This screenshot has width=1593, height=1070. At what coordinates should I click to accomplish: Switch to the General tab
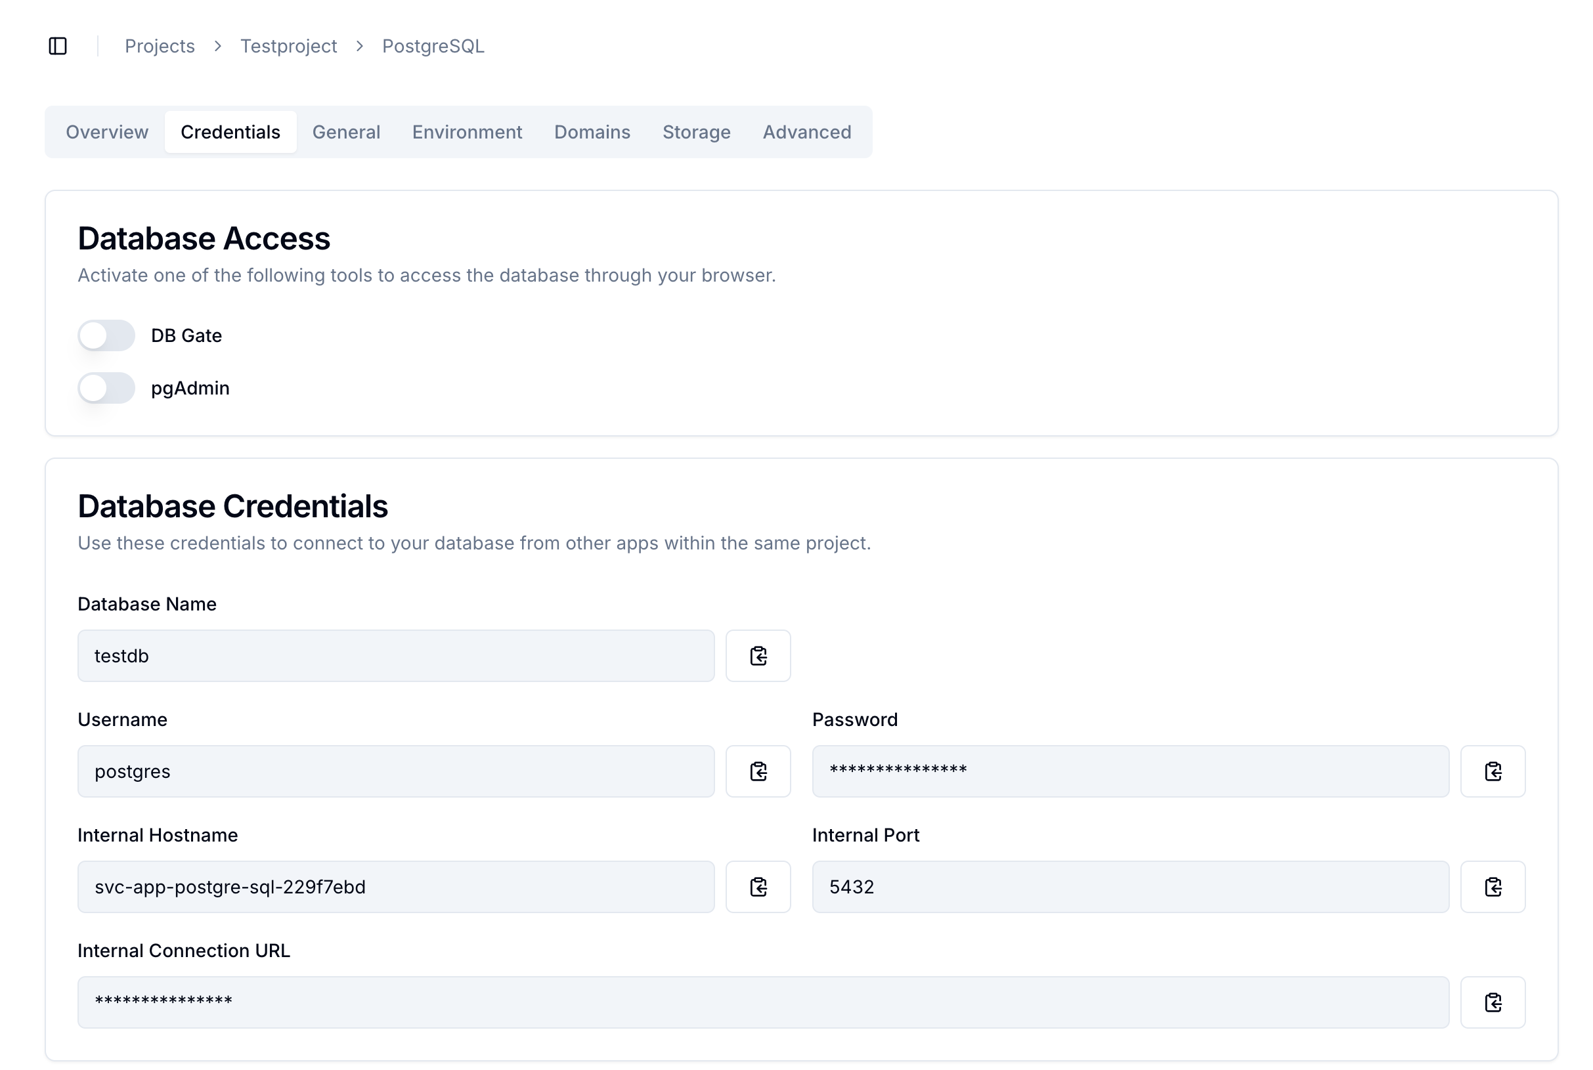[346, 132]
